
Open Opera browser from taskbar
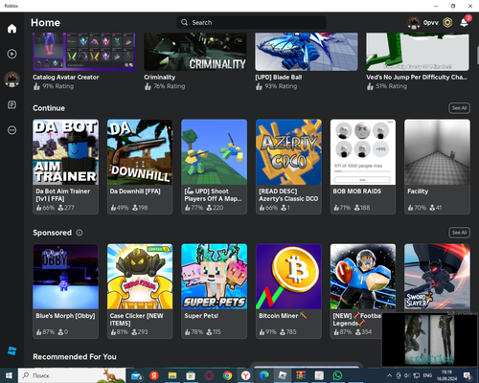[x=209, y=375]
